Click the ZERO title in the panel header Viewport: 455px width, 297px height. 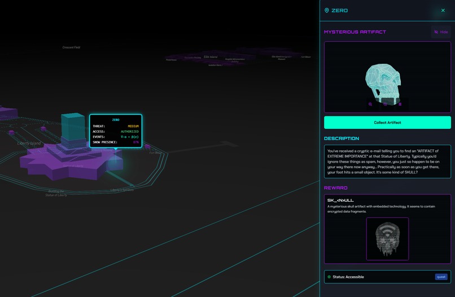(339, 11)
